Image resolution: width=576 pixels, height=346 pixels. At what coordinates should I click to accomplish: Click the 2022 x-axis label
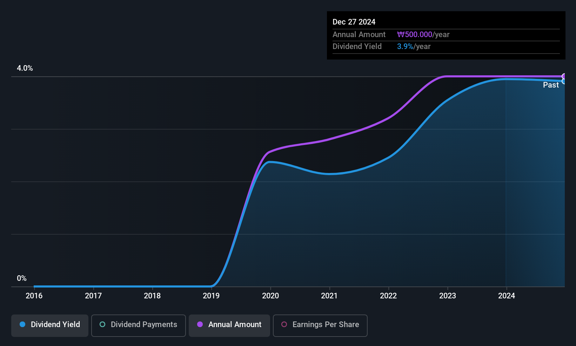pos(388,296)
